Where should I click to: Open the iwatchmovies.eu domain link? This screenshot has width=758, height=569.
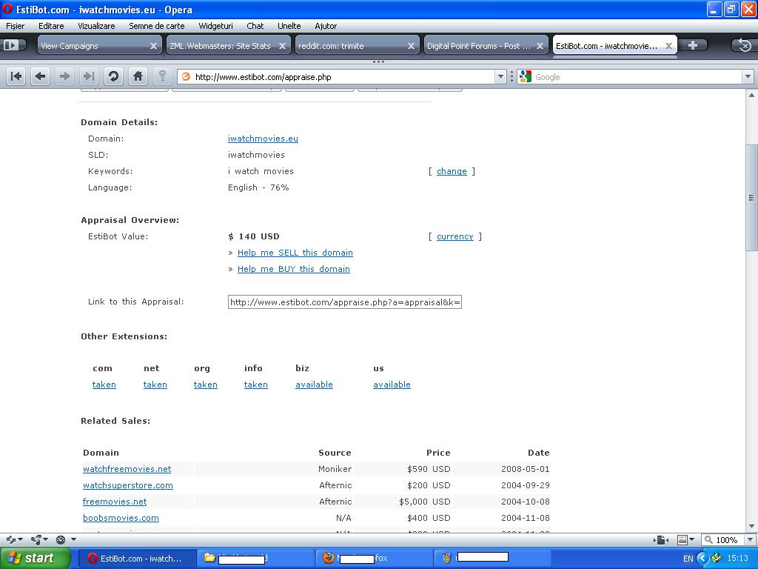coord(263,139)
